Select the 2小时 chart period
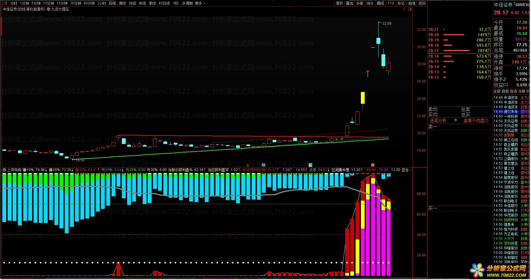The height and width of the screenshot is (280, 531). (102, 3)
